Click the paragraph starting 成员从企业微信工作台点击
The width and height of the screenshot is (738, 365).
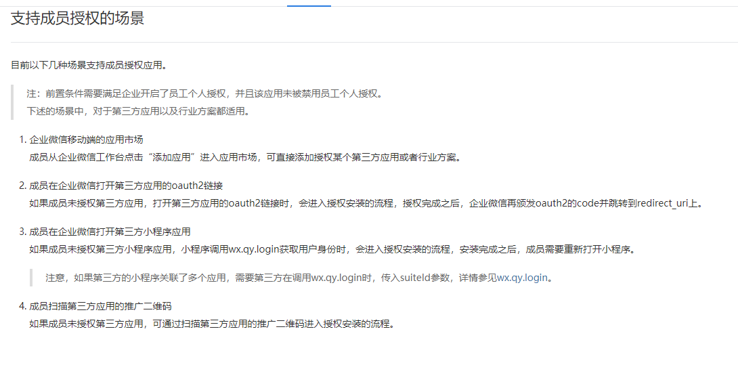244,157
